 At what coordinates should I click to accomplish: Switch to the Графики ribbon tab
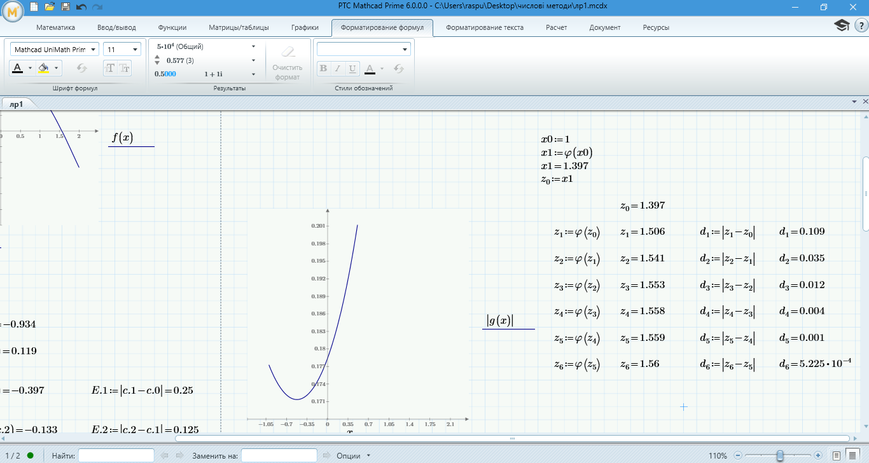pos(305,27)
